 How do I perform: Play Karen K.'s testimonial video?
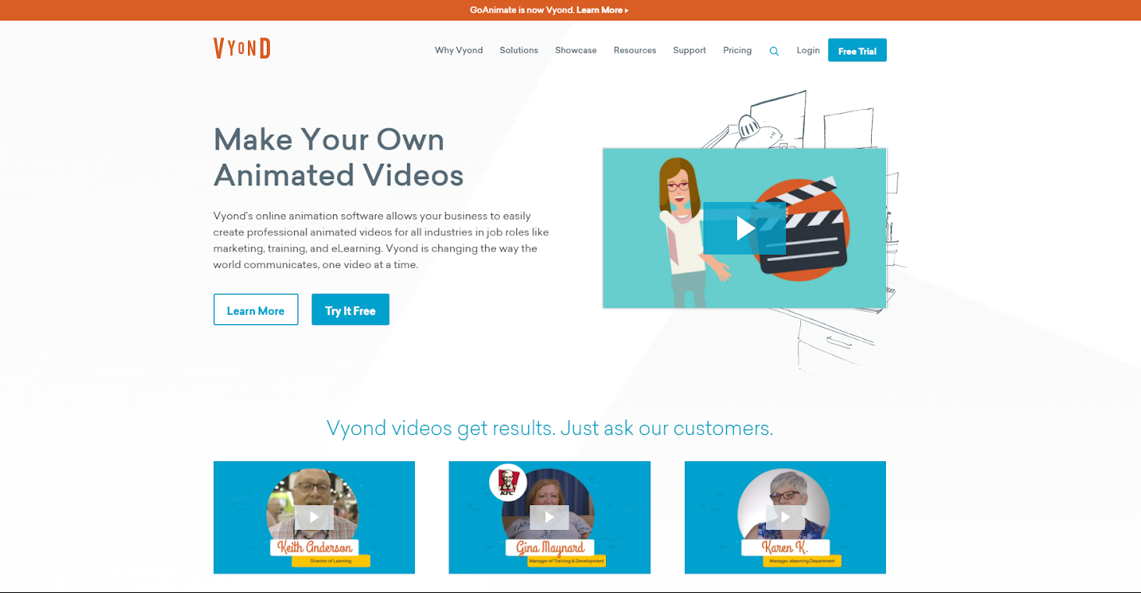coord(785,517)
